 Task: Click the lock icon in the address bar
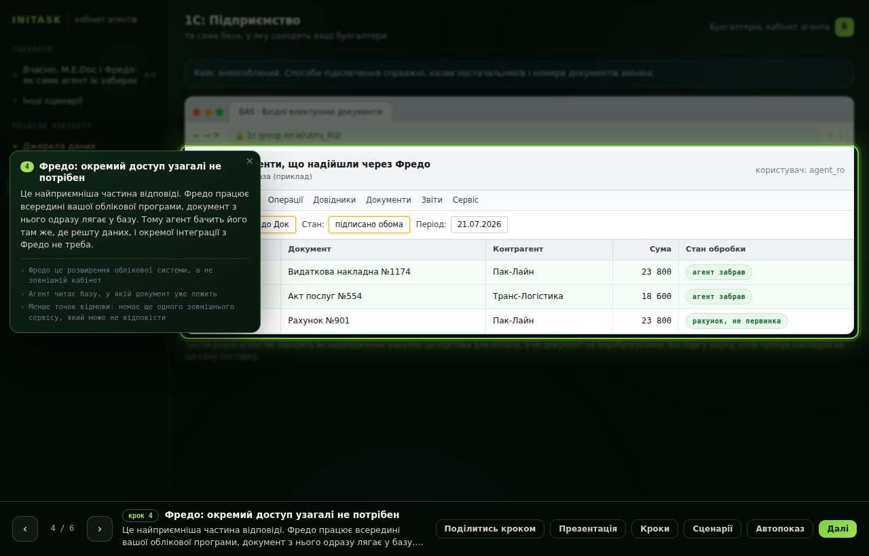tap(239, 135)
